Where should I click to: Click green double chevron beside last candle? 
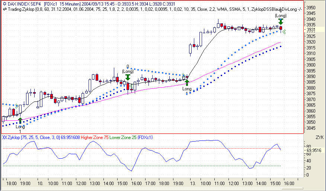click(284, 32)
